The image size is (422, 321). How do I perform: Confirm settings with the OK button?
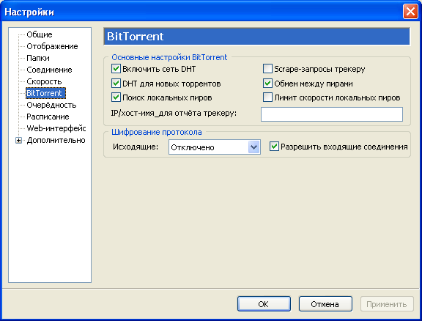264,303
